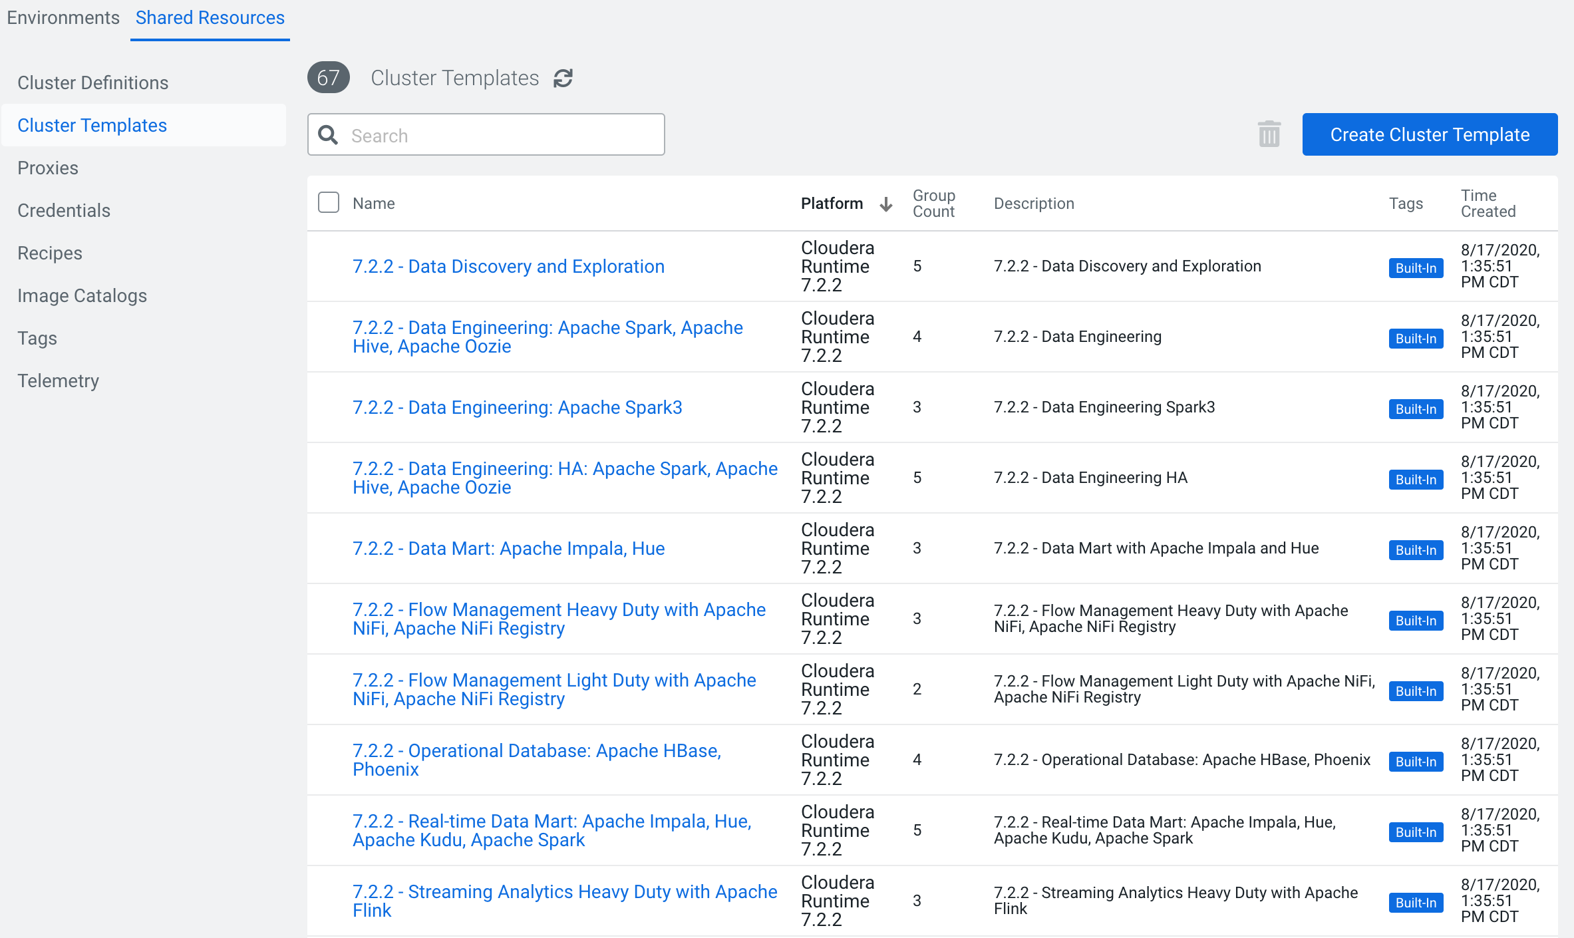This screenshot has height=938, width=1574.
Task: Sort table by Platform column header
Action: (x=832, y=204)
